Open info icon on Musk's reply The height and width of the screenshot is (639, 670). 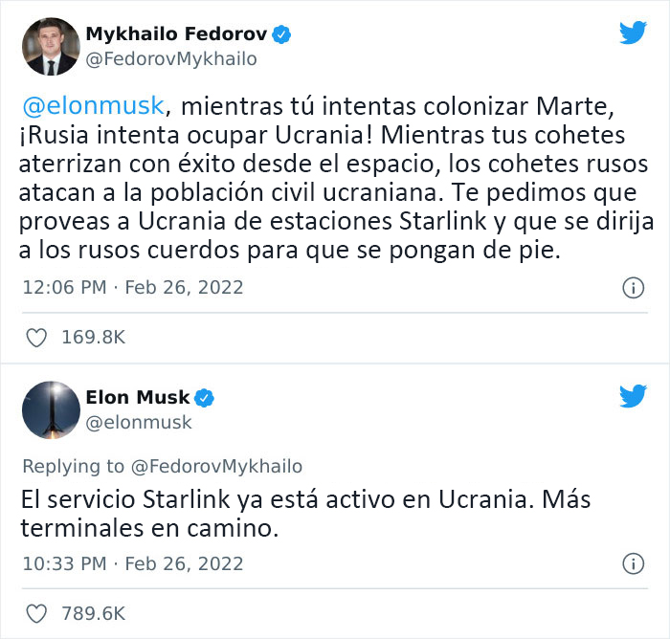coord(633,562)
